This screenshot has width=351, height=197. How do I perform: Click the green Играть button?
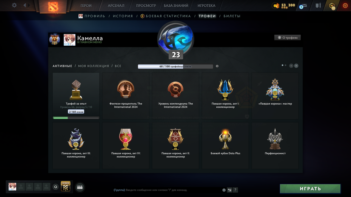[310, 189]
